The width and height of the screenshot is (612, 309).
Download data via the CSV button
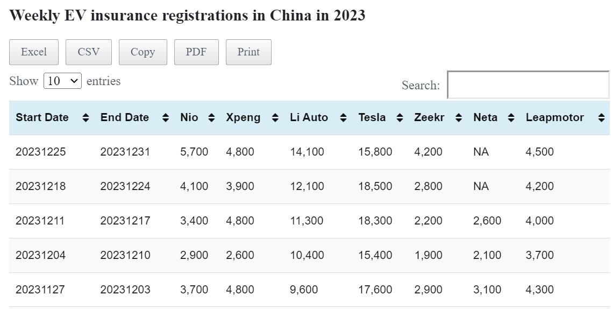click(89, 52)
